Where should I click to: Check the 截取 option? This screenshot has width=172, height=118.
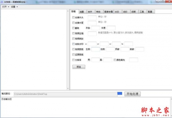pyautogui.click(x=73, y=28)
